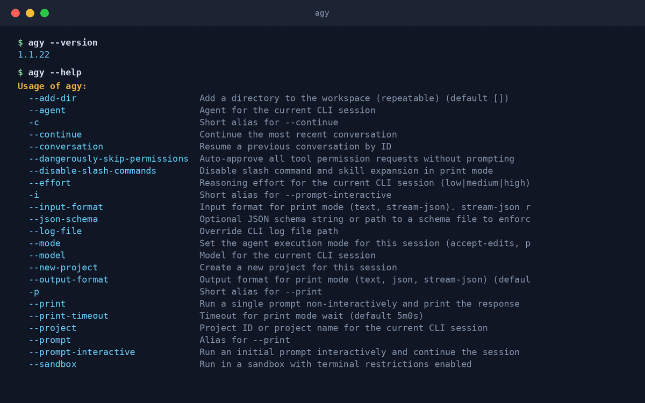645x403 pixels.
Task: Click the --conversation flag
Action: click(66, 147)
